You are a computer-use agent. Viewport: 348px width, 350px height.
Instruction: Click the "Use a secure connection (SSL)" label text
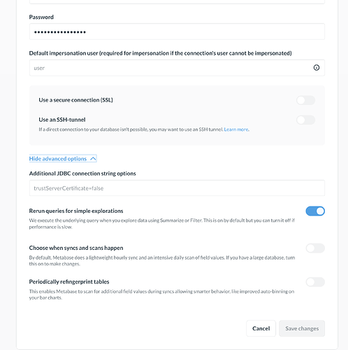(75, 100)
